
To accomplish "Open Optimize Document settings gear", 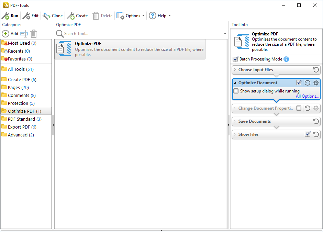I will click(x=316, y=83).
